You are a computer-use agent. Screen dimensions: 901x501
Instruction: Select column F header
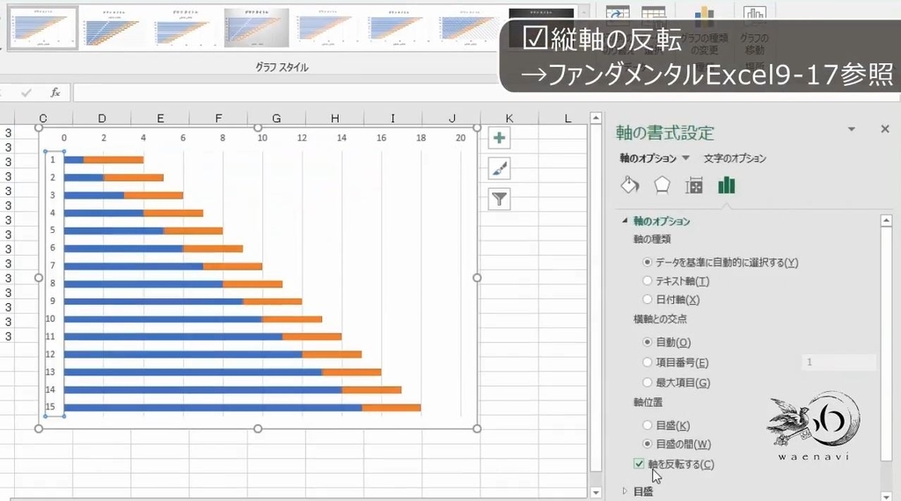tap(218, 119)
